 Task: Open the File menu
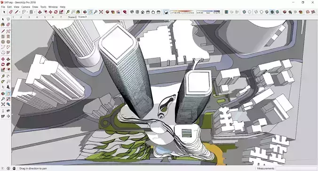[x=3, y=7]
